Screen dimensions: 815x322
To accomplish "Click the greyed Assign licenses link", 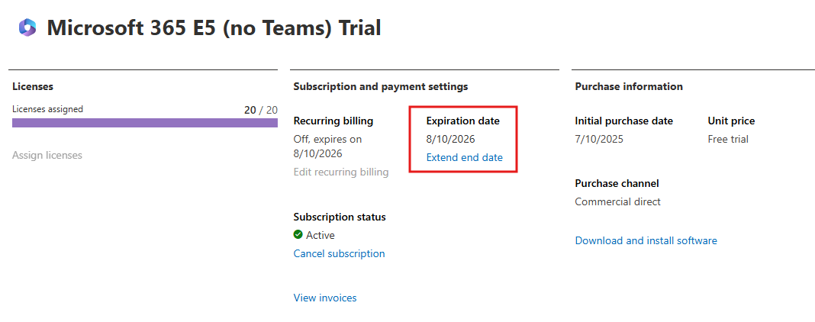I will coord(47,155).
